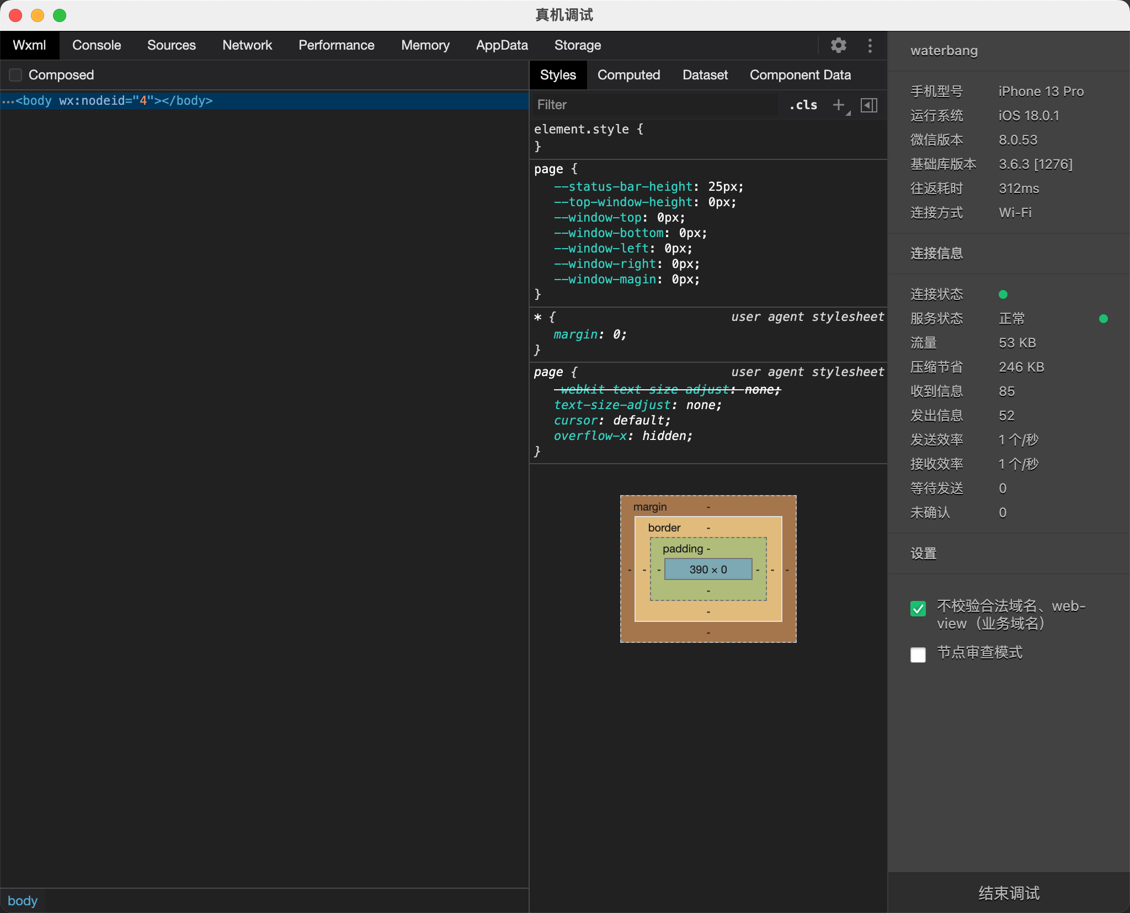1130x913 pixels.
Task: Click the green service status indicator dot
Action: pos(1103,319)
